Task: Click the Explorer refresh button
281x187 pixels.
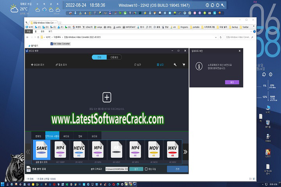Action: [x=221, y=37]
